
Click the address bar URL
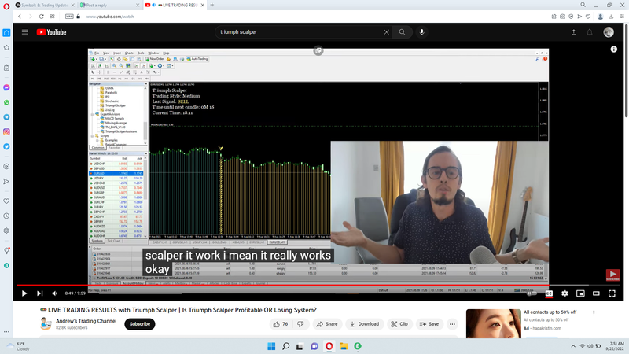[110, 17]
